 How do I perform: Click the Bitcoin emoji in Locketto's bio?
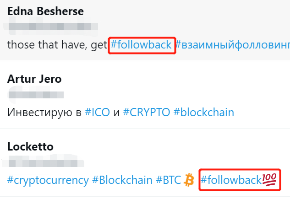click(x=189, y=180)
